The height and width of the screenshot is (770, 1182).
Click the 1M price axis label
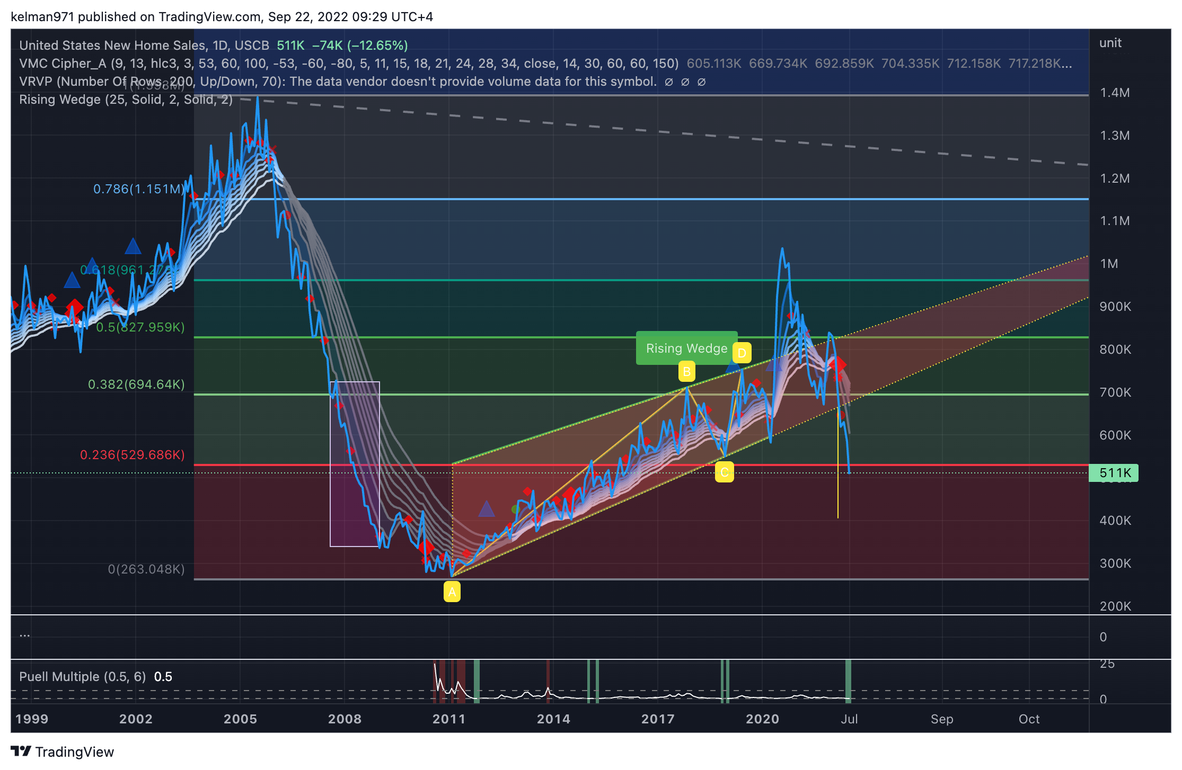pyautogui.click(x=1109, y=264)
